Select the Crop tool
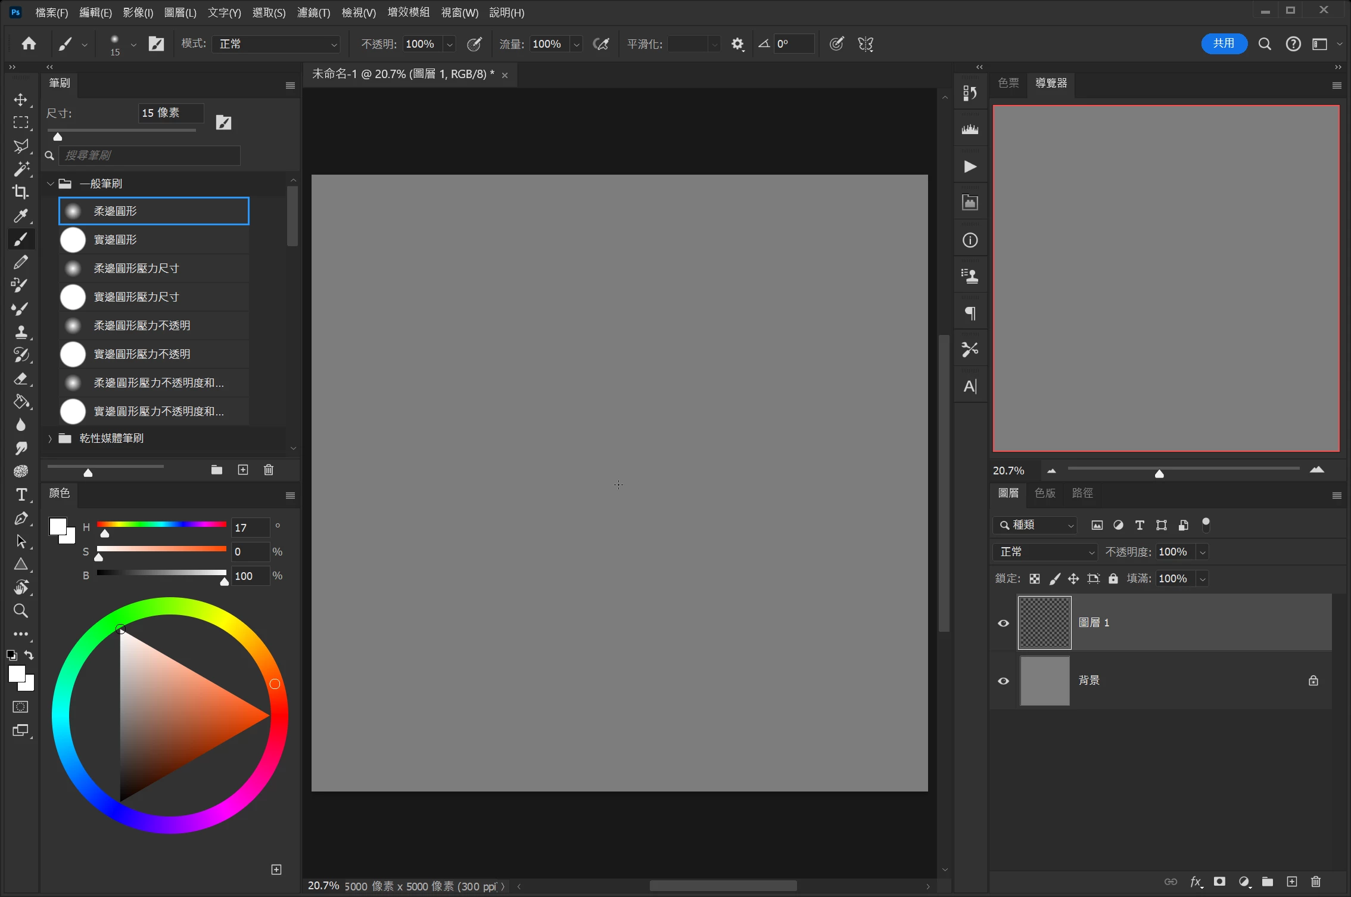This screenshot has width=1351, height=897. pos(21,192)
